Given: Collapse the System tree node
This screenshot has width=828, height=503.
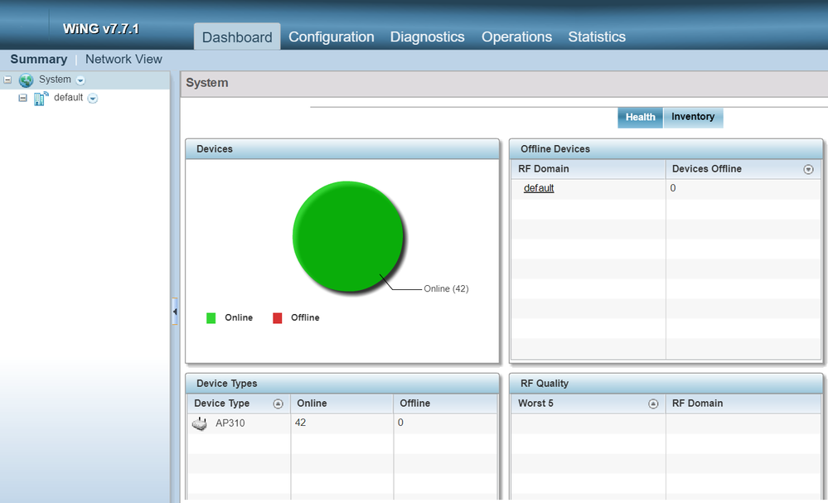Looking at the screenshot, I should click(7, 80).
